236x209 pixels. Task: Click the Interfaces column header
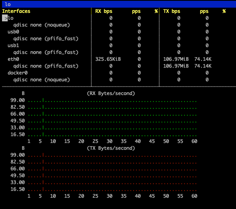click(x=16, y=11)
